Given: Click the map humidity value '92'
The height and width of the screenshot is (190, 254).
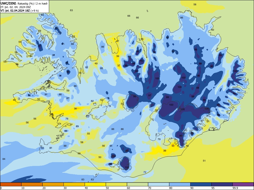Looking at the screenshot, I should [x=29, y=96].
